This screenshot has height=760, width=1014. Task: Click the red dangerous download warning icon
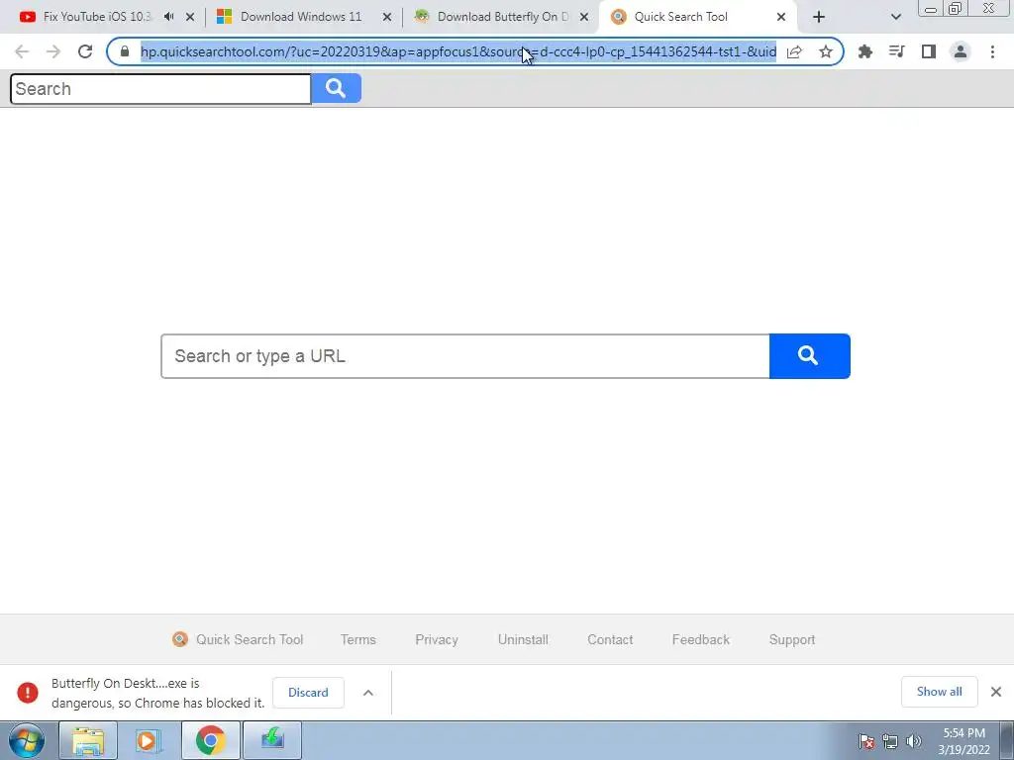coord(28,692)
